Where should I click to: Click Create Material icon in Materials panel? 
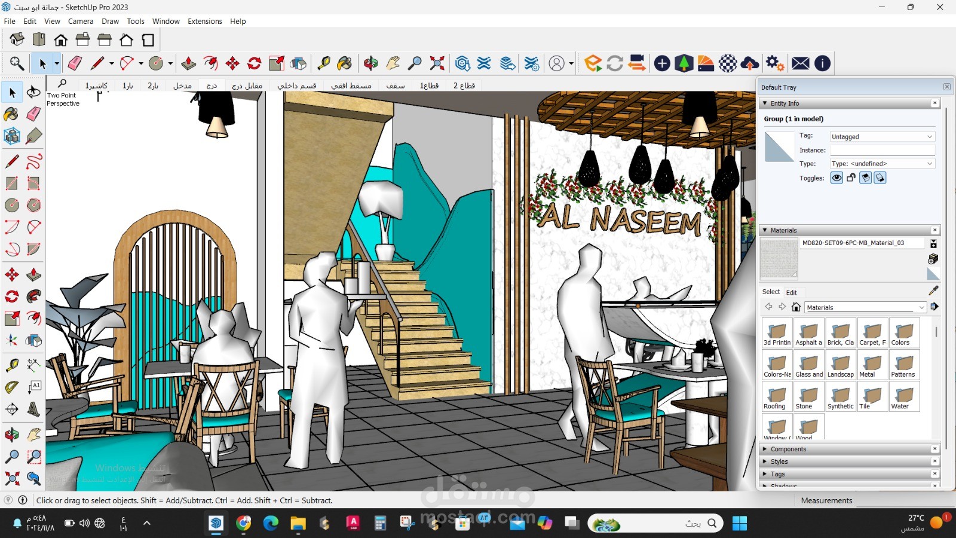933,259
